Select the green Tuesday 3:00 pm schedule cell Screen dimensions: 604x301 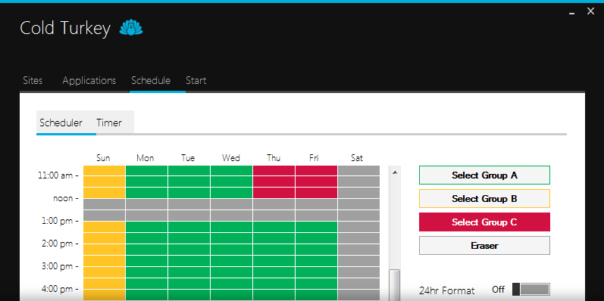(189, 272)
